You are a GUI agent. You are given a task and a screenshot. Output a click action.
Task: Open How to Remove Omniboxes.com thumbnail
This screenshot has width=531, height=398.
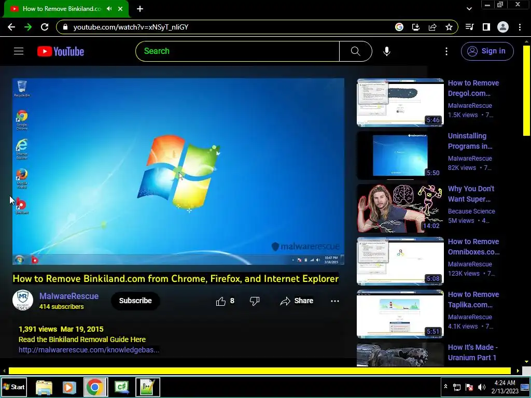[x=400, y=261]
